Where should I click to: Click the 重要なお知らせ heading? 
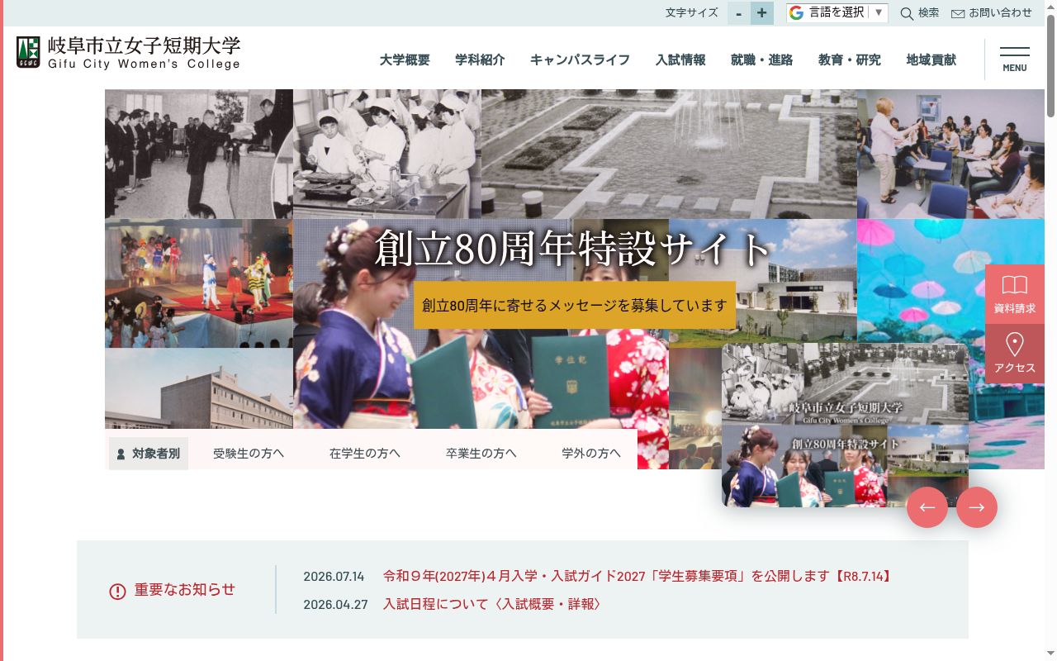tap(185, 589)
